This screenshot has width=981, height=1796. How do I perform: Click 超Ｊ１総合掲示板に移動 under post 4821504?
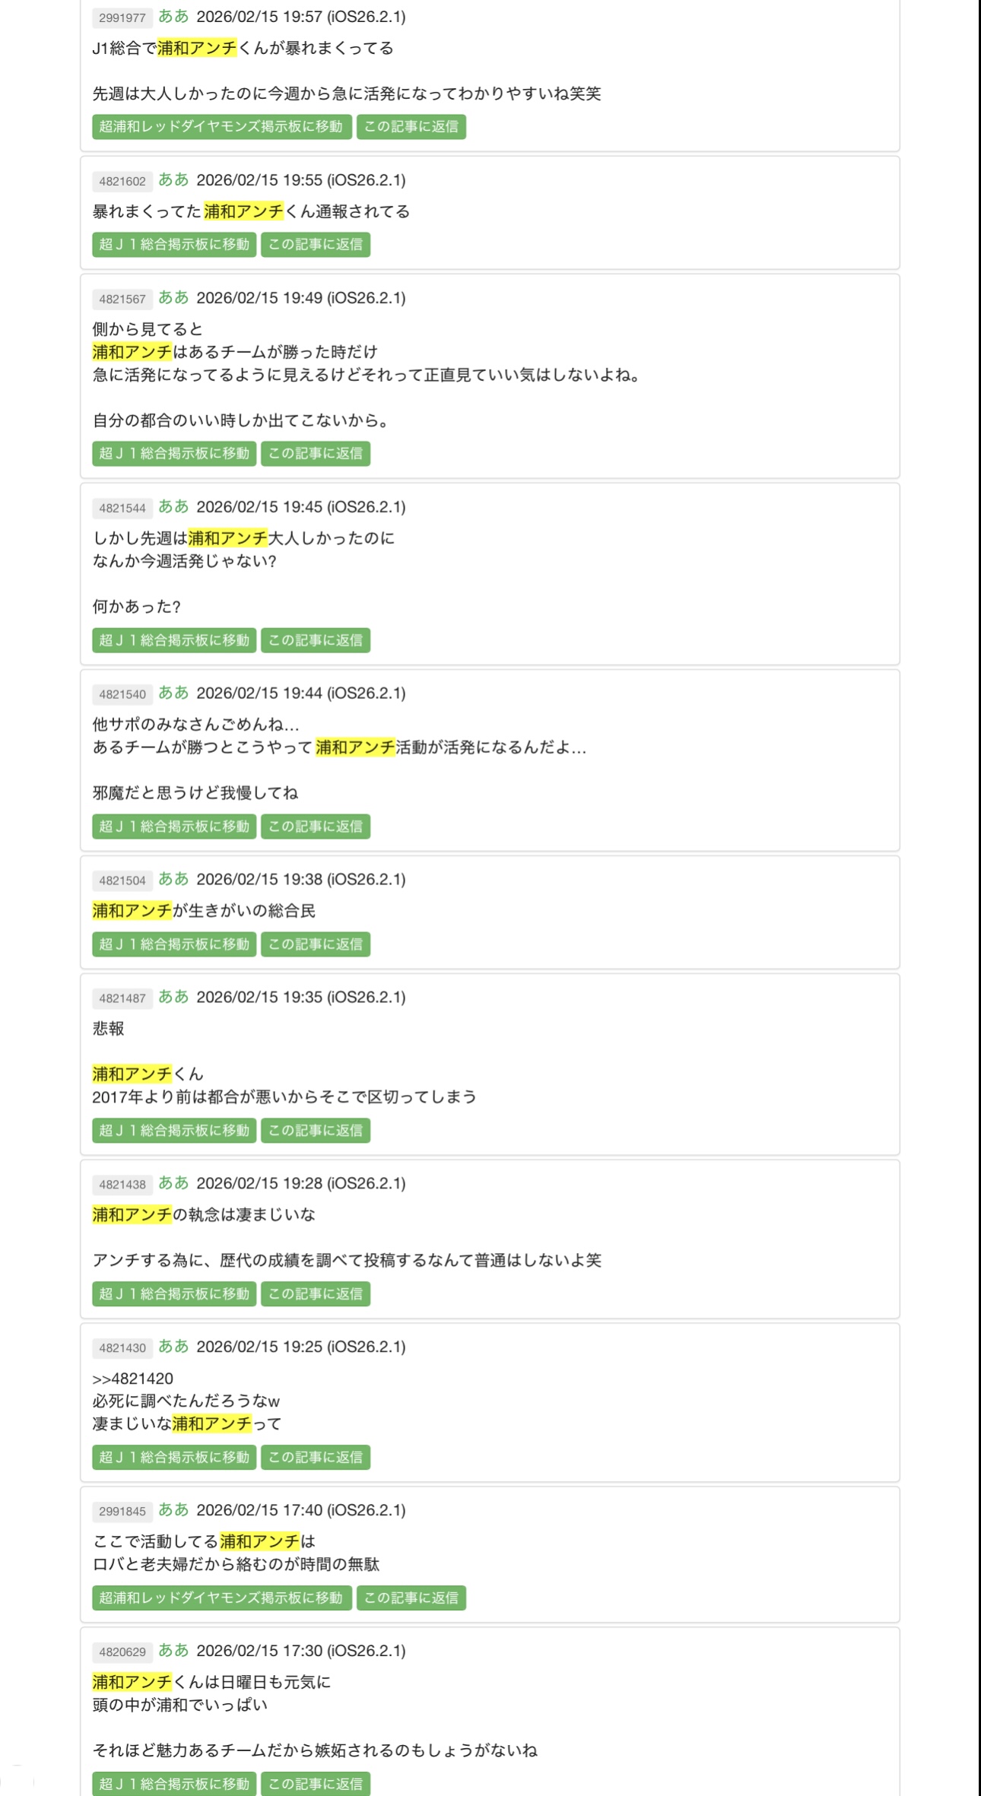point(174,944)
